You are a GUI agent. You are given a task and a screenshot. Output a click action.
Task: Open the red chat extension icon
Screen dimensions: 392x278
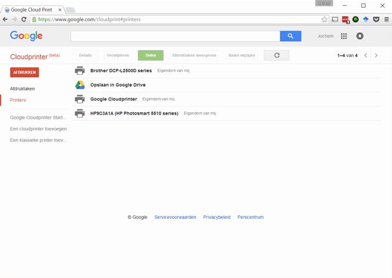click(345, 20)
